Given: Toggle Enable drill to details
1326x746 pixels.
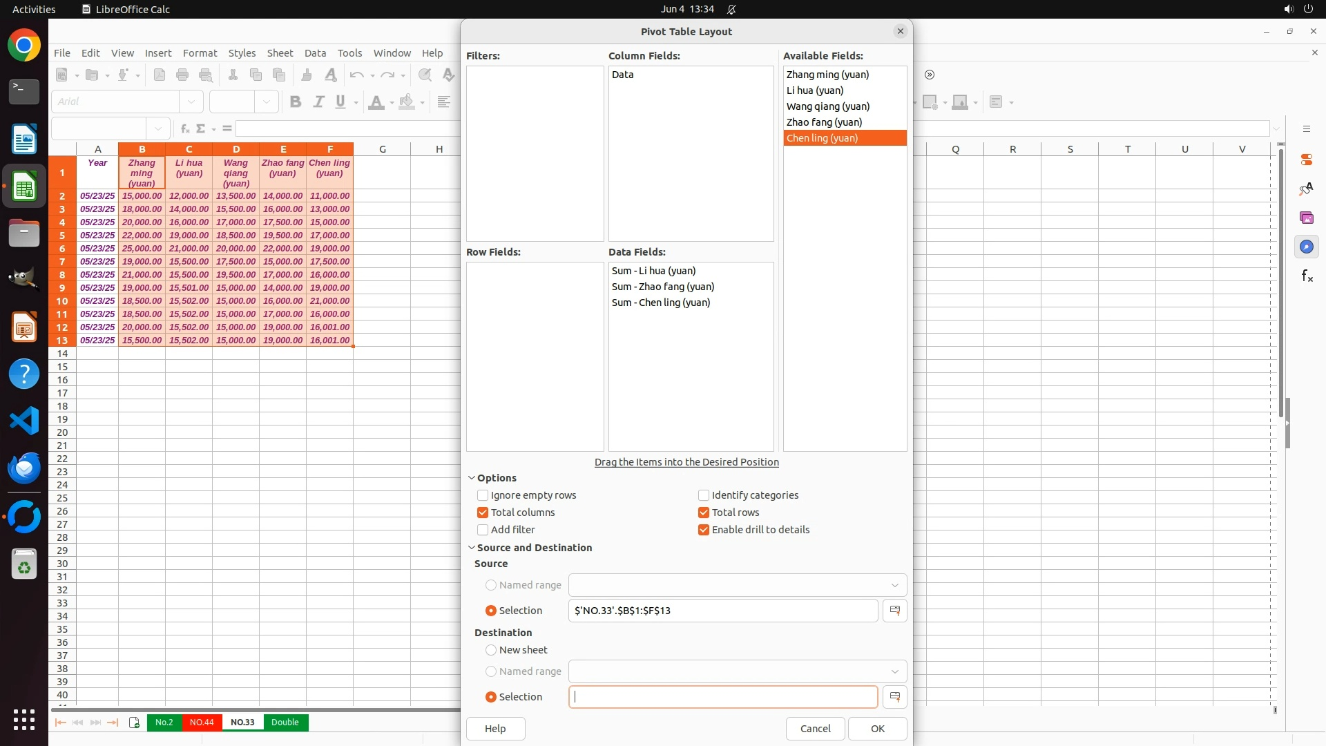Looking at the screenshot, I should [x=704, y=530].
